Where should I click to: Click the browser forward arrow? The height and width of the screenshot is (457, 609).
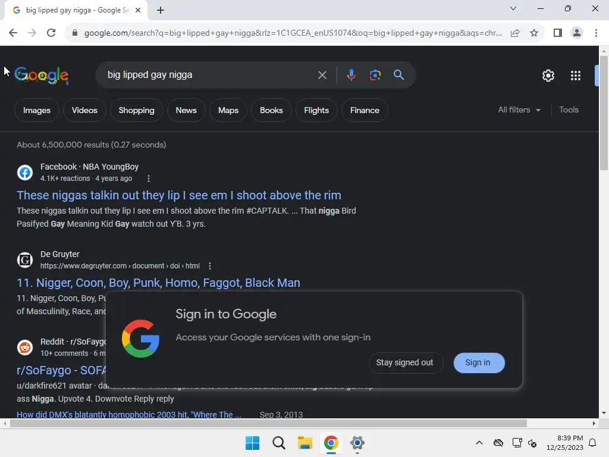coord(32,33)
